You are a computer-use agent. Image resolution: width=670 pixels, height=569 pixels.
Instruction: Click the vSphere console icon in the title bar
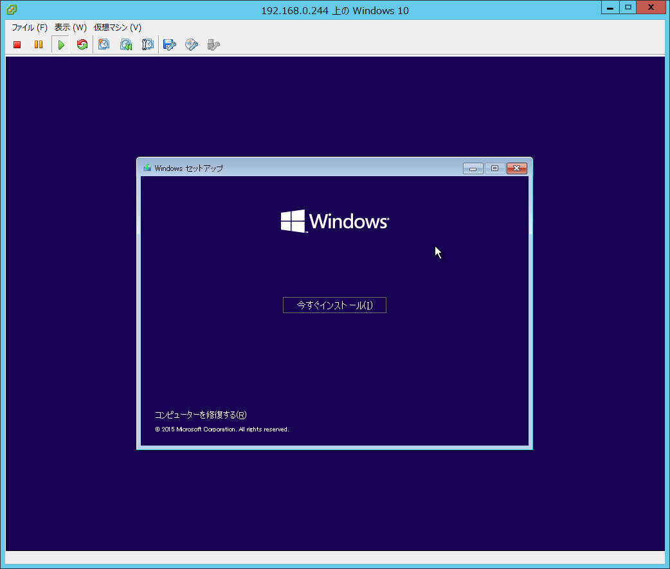click(x=12, y=10)
